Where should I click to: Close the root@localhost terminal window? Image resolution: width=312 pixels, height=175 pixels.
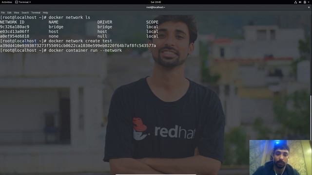point(309,7)
